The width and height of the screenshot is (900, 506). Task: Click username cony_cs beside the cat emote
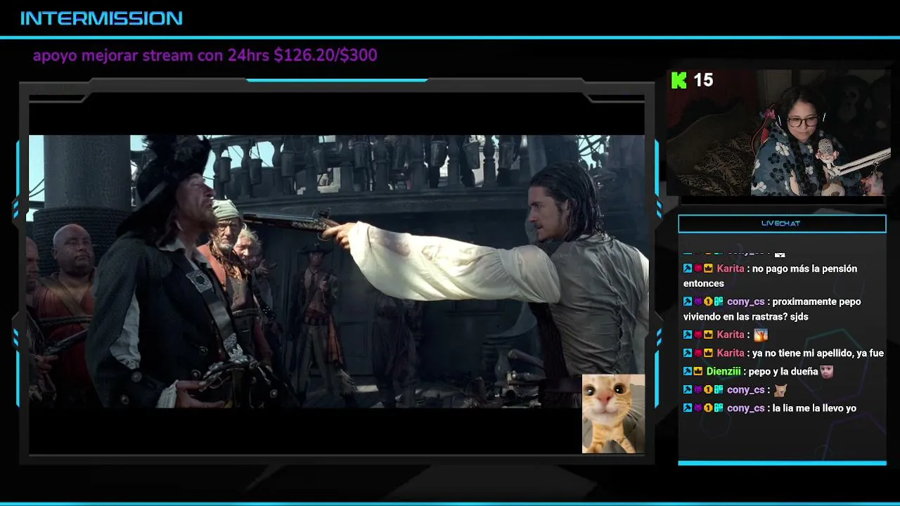745,389
